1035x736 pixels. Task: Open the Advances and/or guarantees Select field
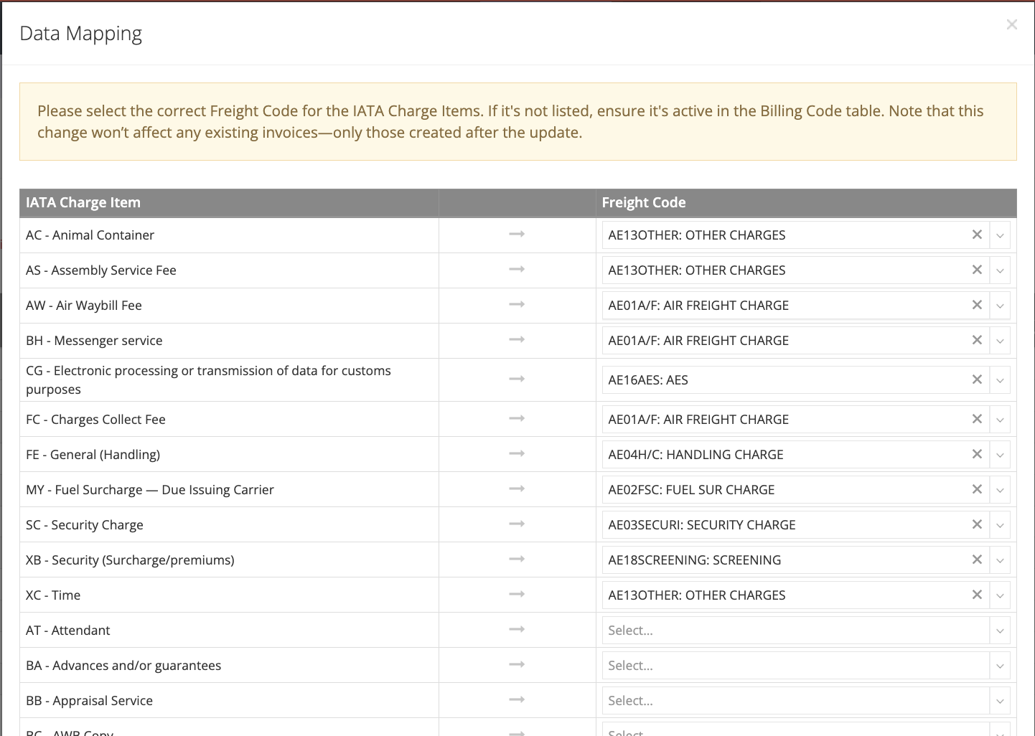795,666
